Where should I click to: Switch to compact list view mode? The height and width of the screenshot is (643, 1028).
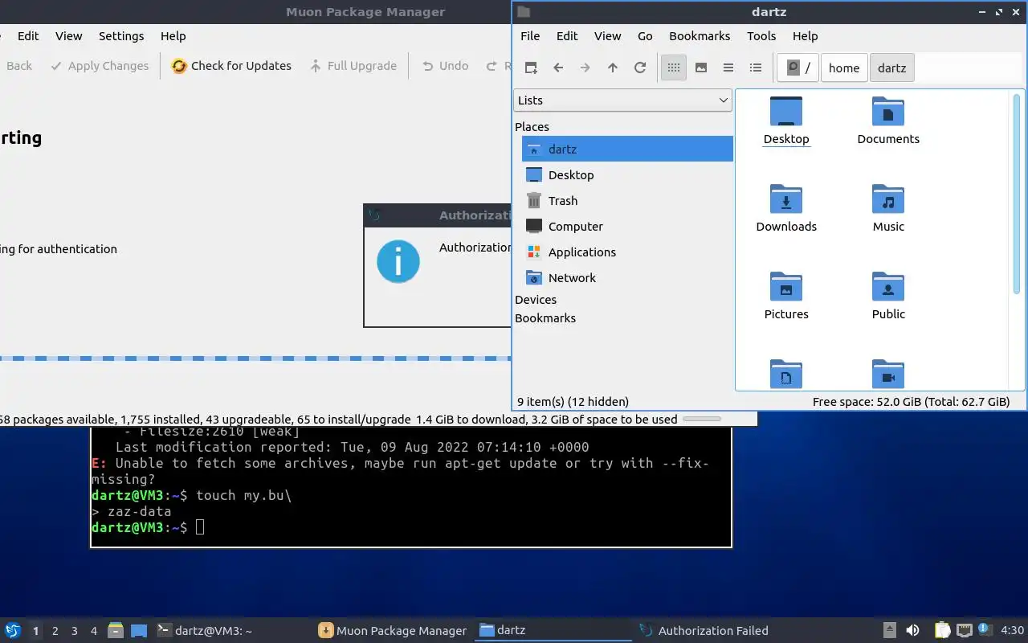[x=728, y=68]
